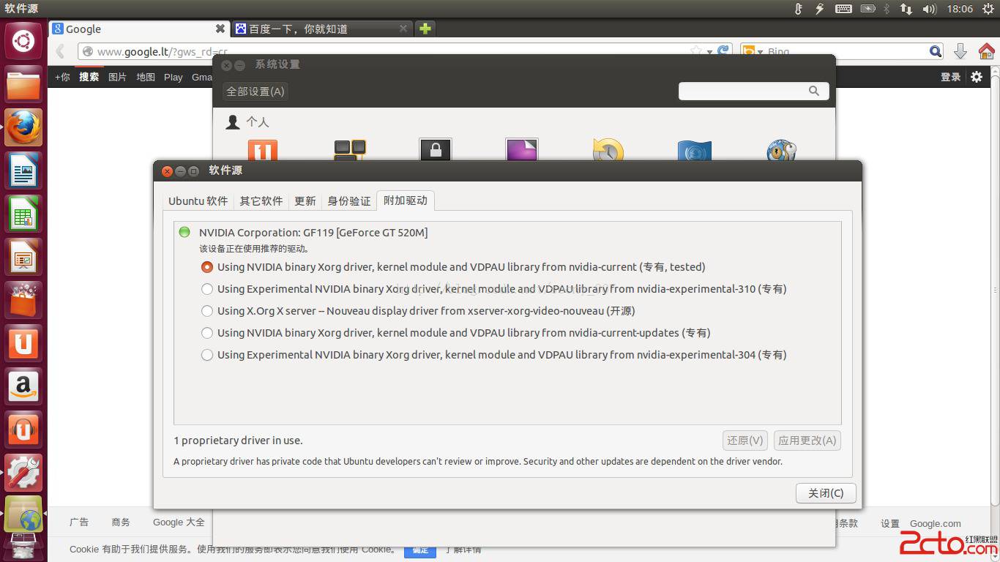Open System Settings wrench-and-gear launcher icon

(x=23, y=473)
